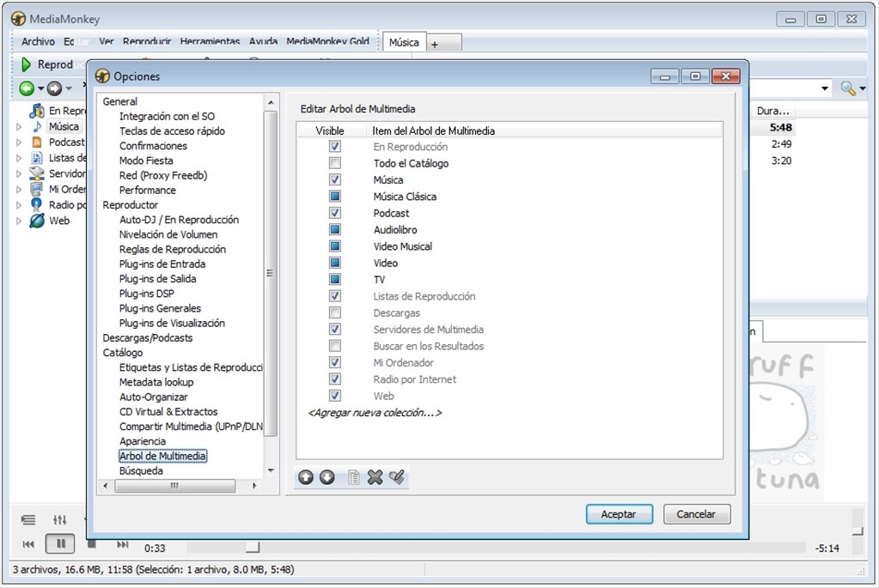Pause playback in the player bar

(x=61, y=543)
